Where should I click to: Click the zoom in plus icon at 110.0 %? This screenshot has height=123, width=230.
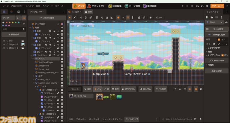click(93, 26)
